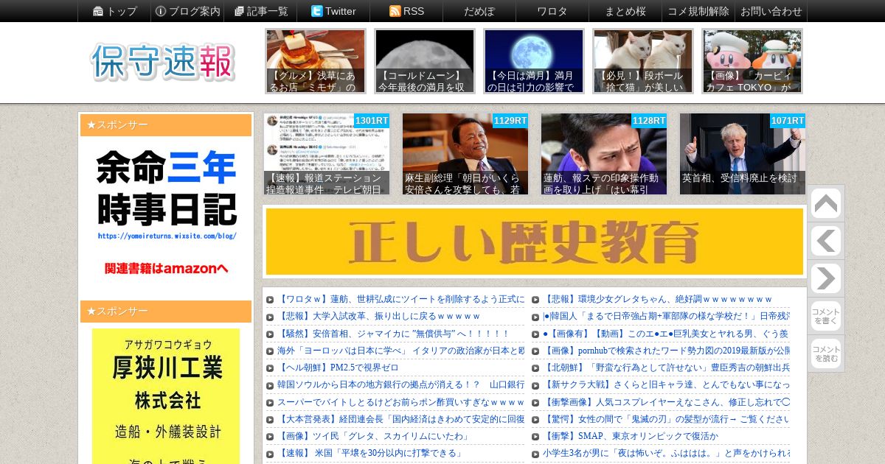Open the Twitter link in the top bar
Viewport: 885px width, 464px height.
point(333,11)
